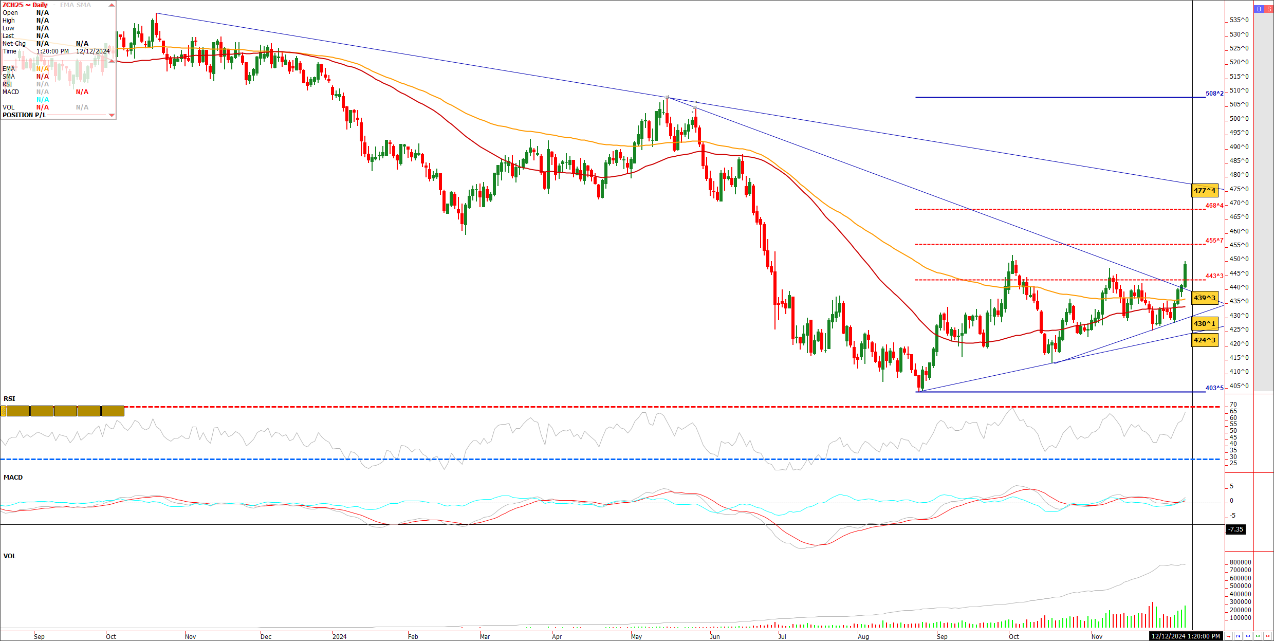Click the red arrow icon in bottom toolbar
1274x641 pixels.
(x=1228, y=636)
